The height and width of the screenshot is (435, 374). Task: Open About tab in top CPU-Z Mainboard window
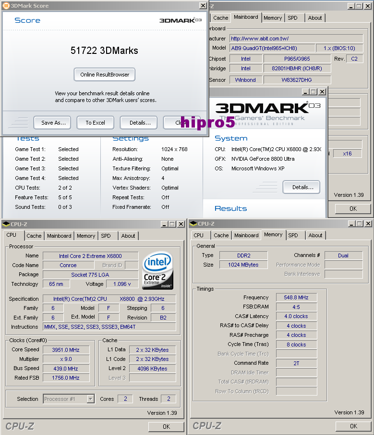(315, 18)
